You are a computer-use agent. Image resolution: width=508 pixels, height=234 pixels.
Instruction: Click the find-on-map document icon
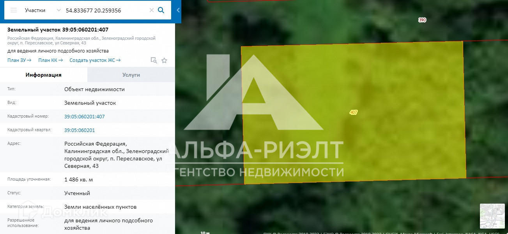point(154,60)
